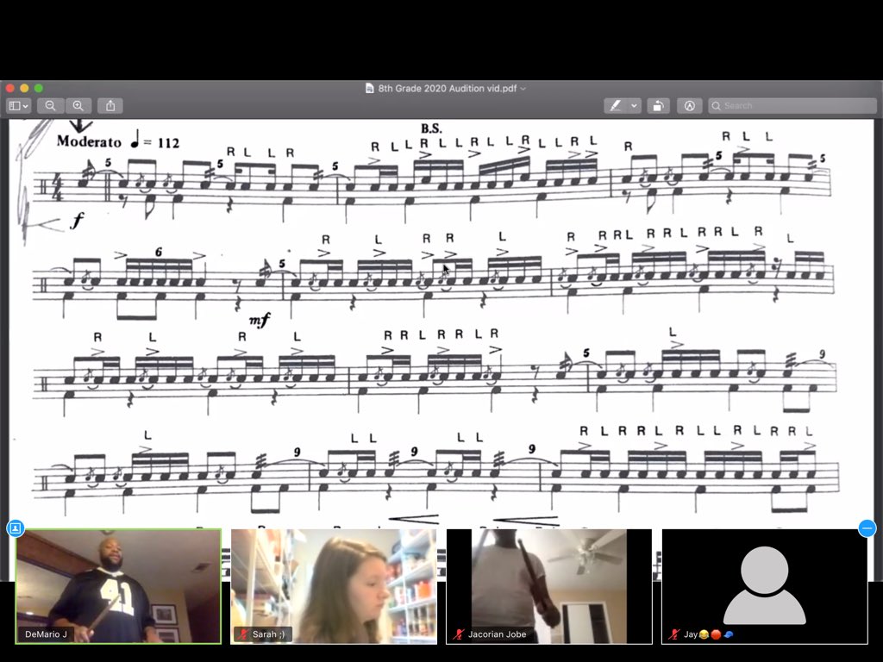Click into the Preview Search field
This screenshot has height=662, width=883.
click(x=792, y=106)
